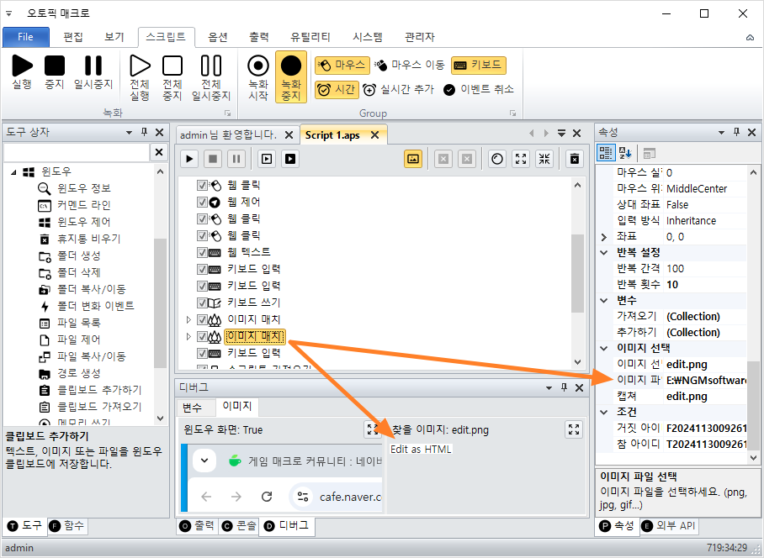
Task: Click the 중지 (Stop) icon
Action: (55, 66)
